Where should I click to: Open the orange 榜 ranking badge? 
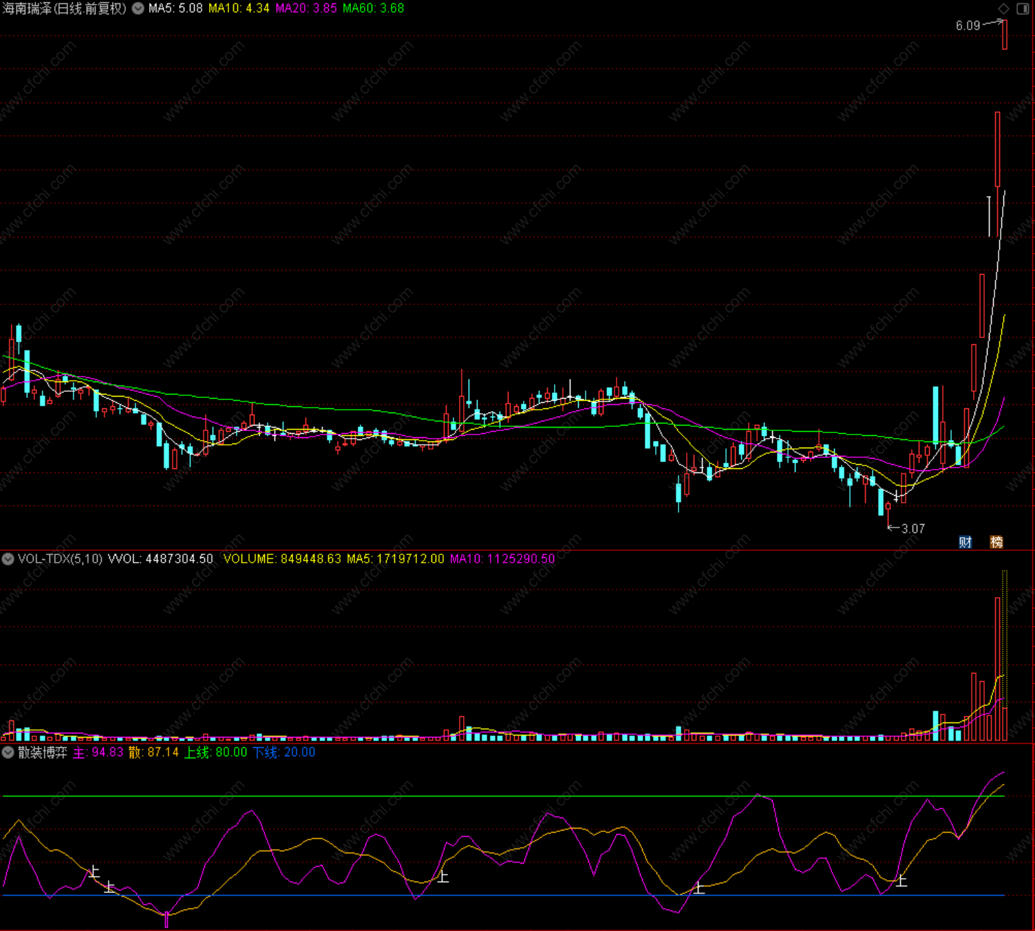coord(996,542)
